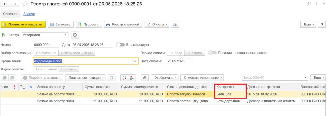Click second grayed cube icon in table toolbar
Image resolution: width=327 pixels, height=116 pixels.
12,78
